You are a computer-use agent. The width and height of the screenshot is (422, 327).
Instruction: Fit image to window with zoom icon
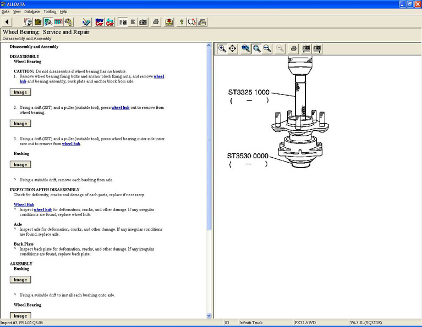(x=256, y=48)
